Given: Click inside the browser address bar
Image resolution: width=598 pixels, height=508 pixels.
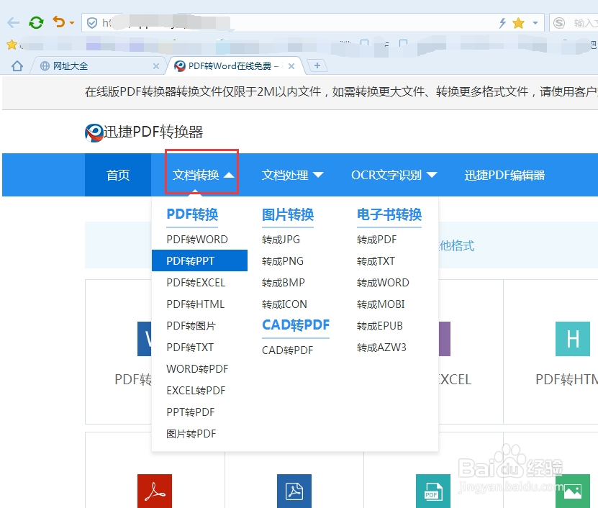Looking at the screenshot, I should coord(288,22).
